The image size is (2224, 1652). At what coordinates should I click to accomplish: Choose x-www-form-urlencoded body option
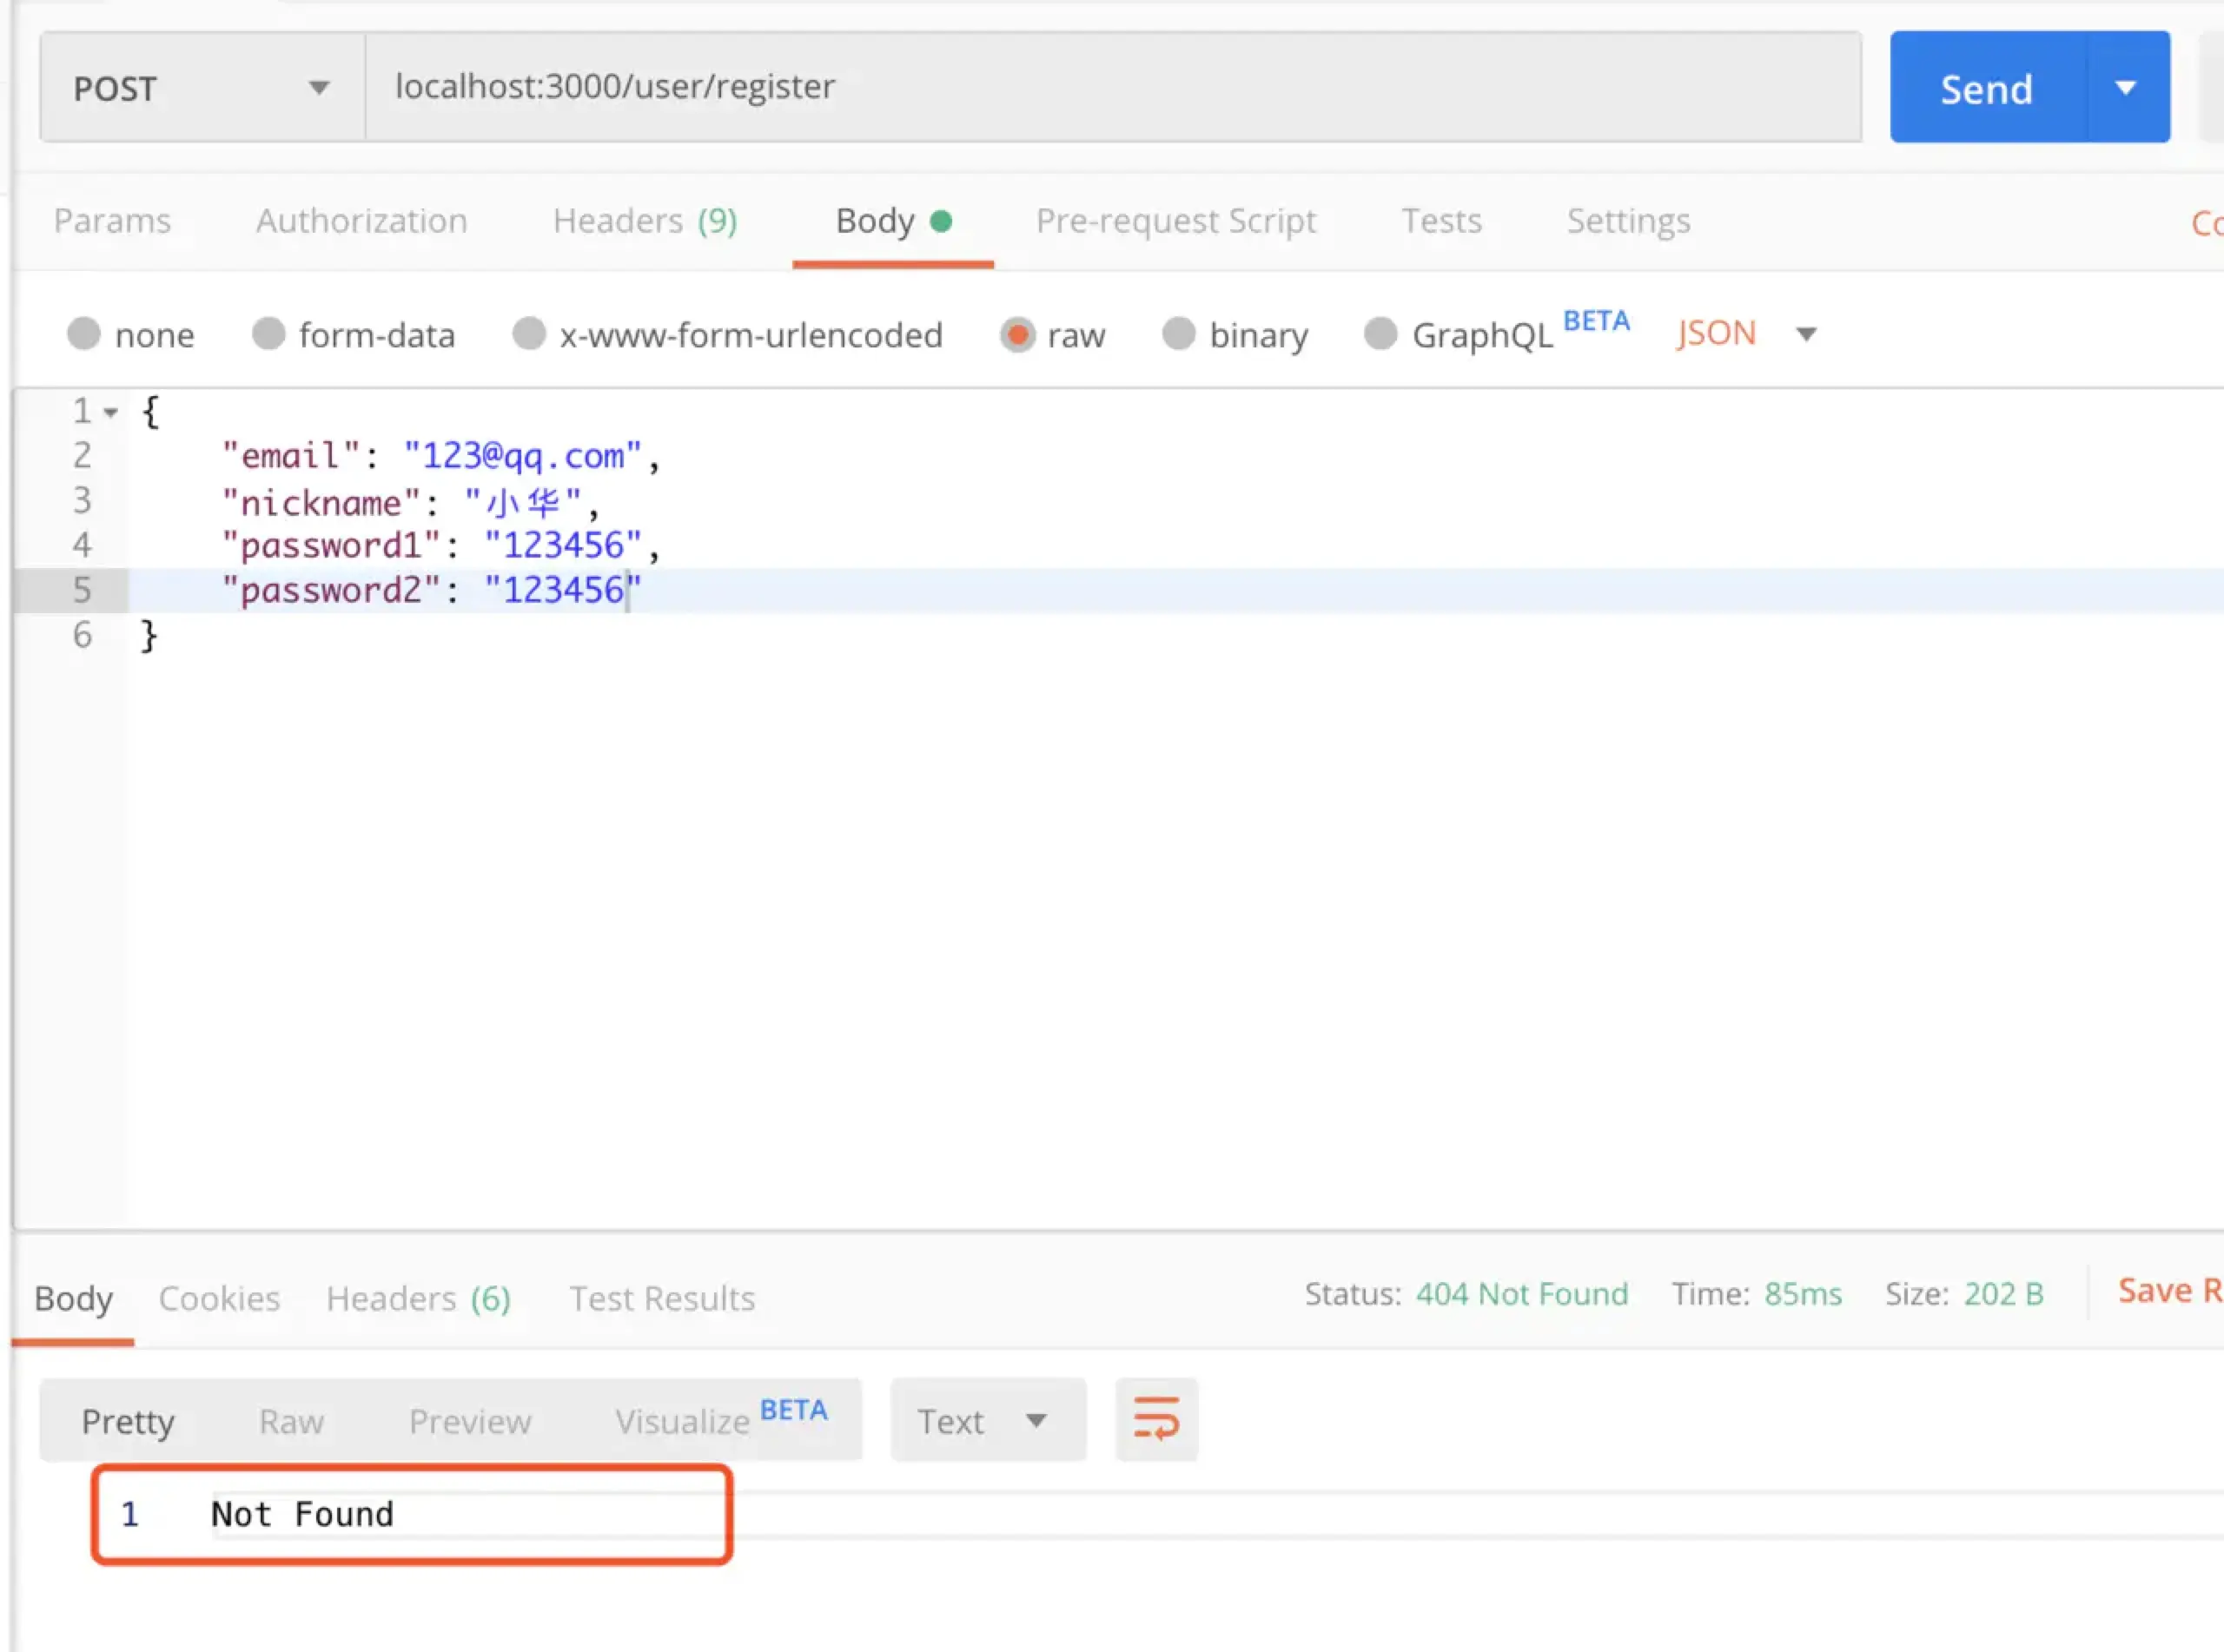[x=529, y=333]
